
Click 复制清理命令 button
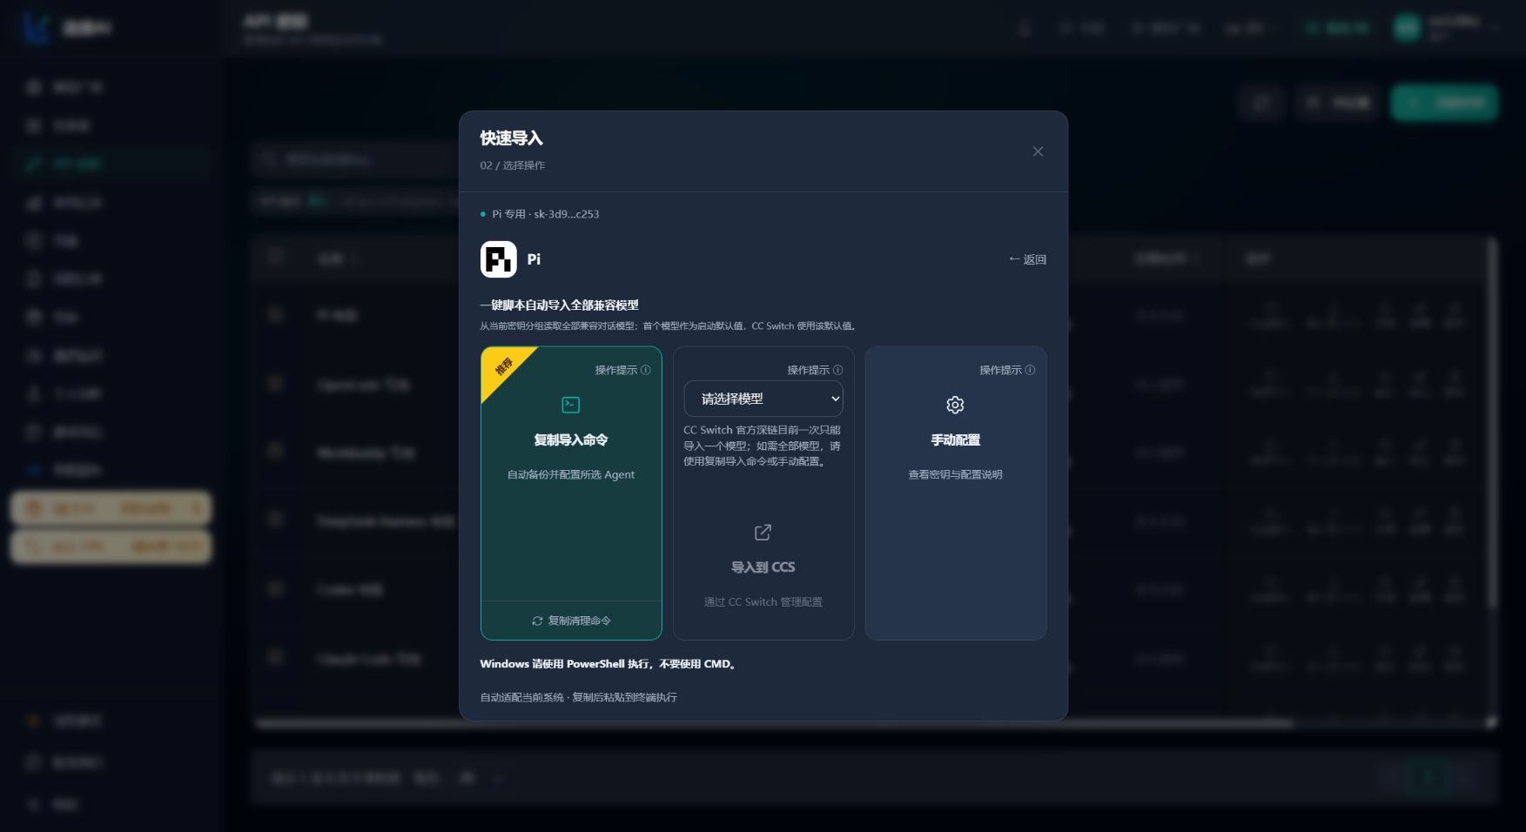pos(571,621)
